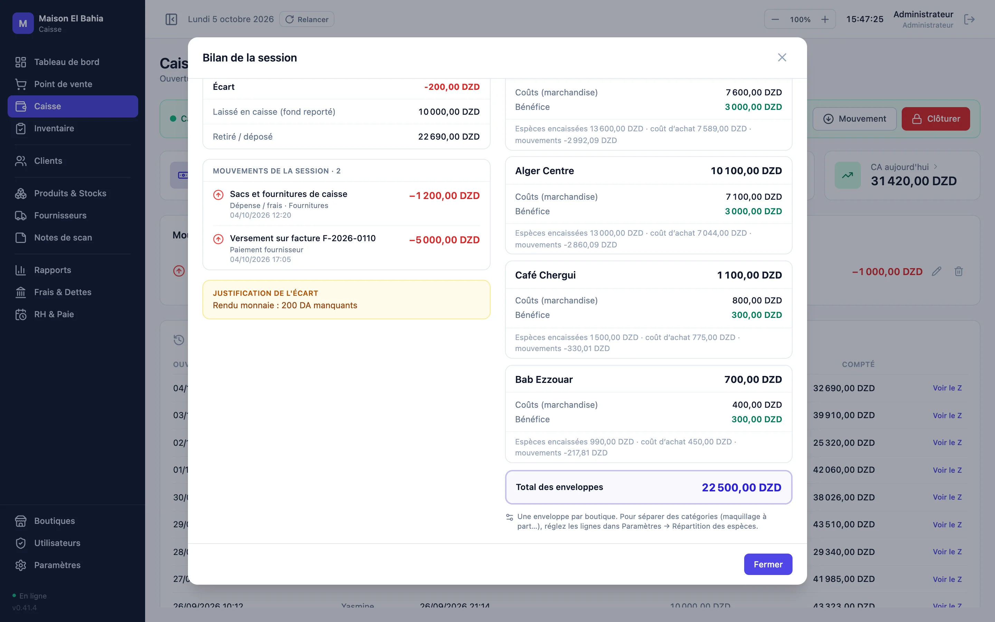Select Caisse in the sidebar

point(73,106)
